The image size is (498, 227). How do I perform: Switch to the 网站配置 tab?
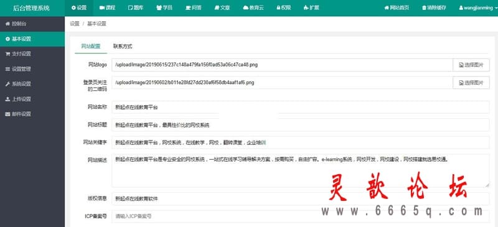91,47
